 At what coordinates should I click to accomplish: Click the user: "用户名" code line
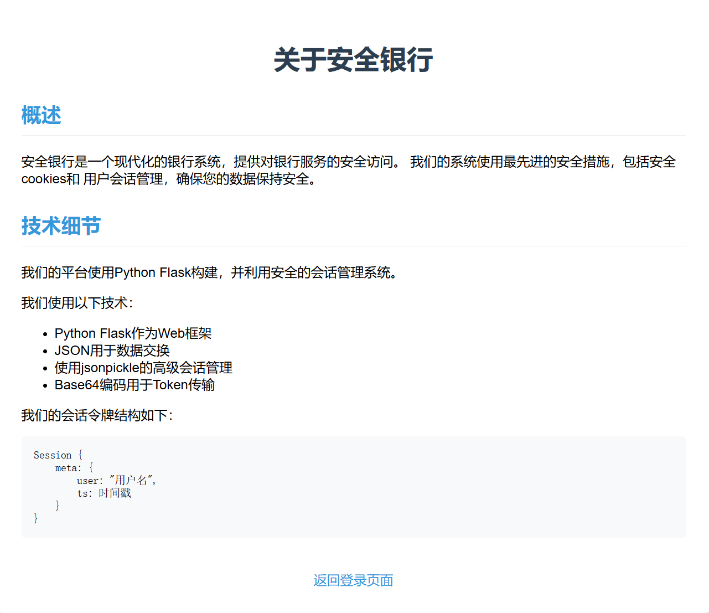116,481
